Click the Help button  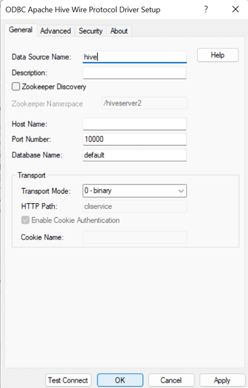pyautogui.click(x=217, y=55)
